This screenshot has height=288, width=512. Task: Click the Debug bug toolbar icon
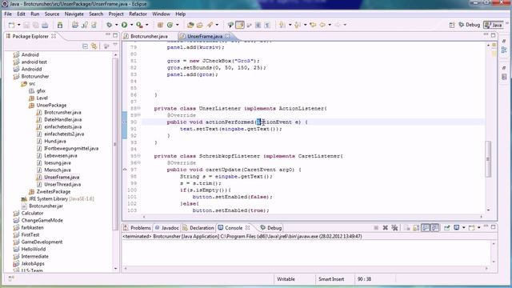(x=109, y=25)
